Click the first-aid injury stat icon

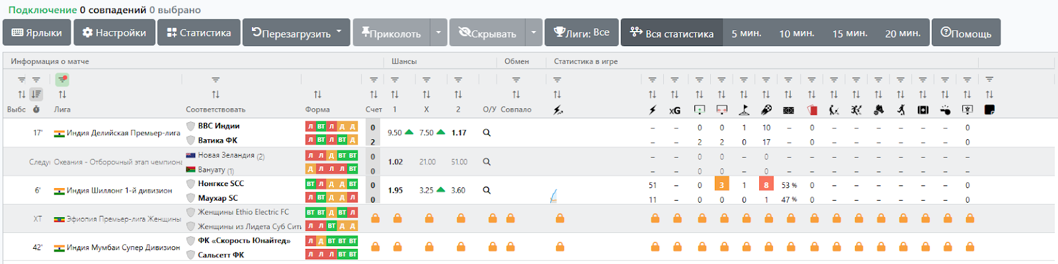(923, 110)
